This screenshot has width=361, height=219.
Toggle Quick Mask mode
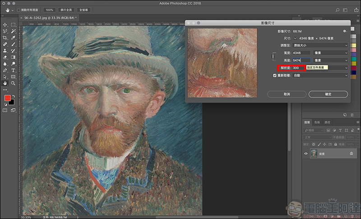(5, 110)
